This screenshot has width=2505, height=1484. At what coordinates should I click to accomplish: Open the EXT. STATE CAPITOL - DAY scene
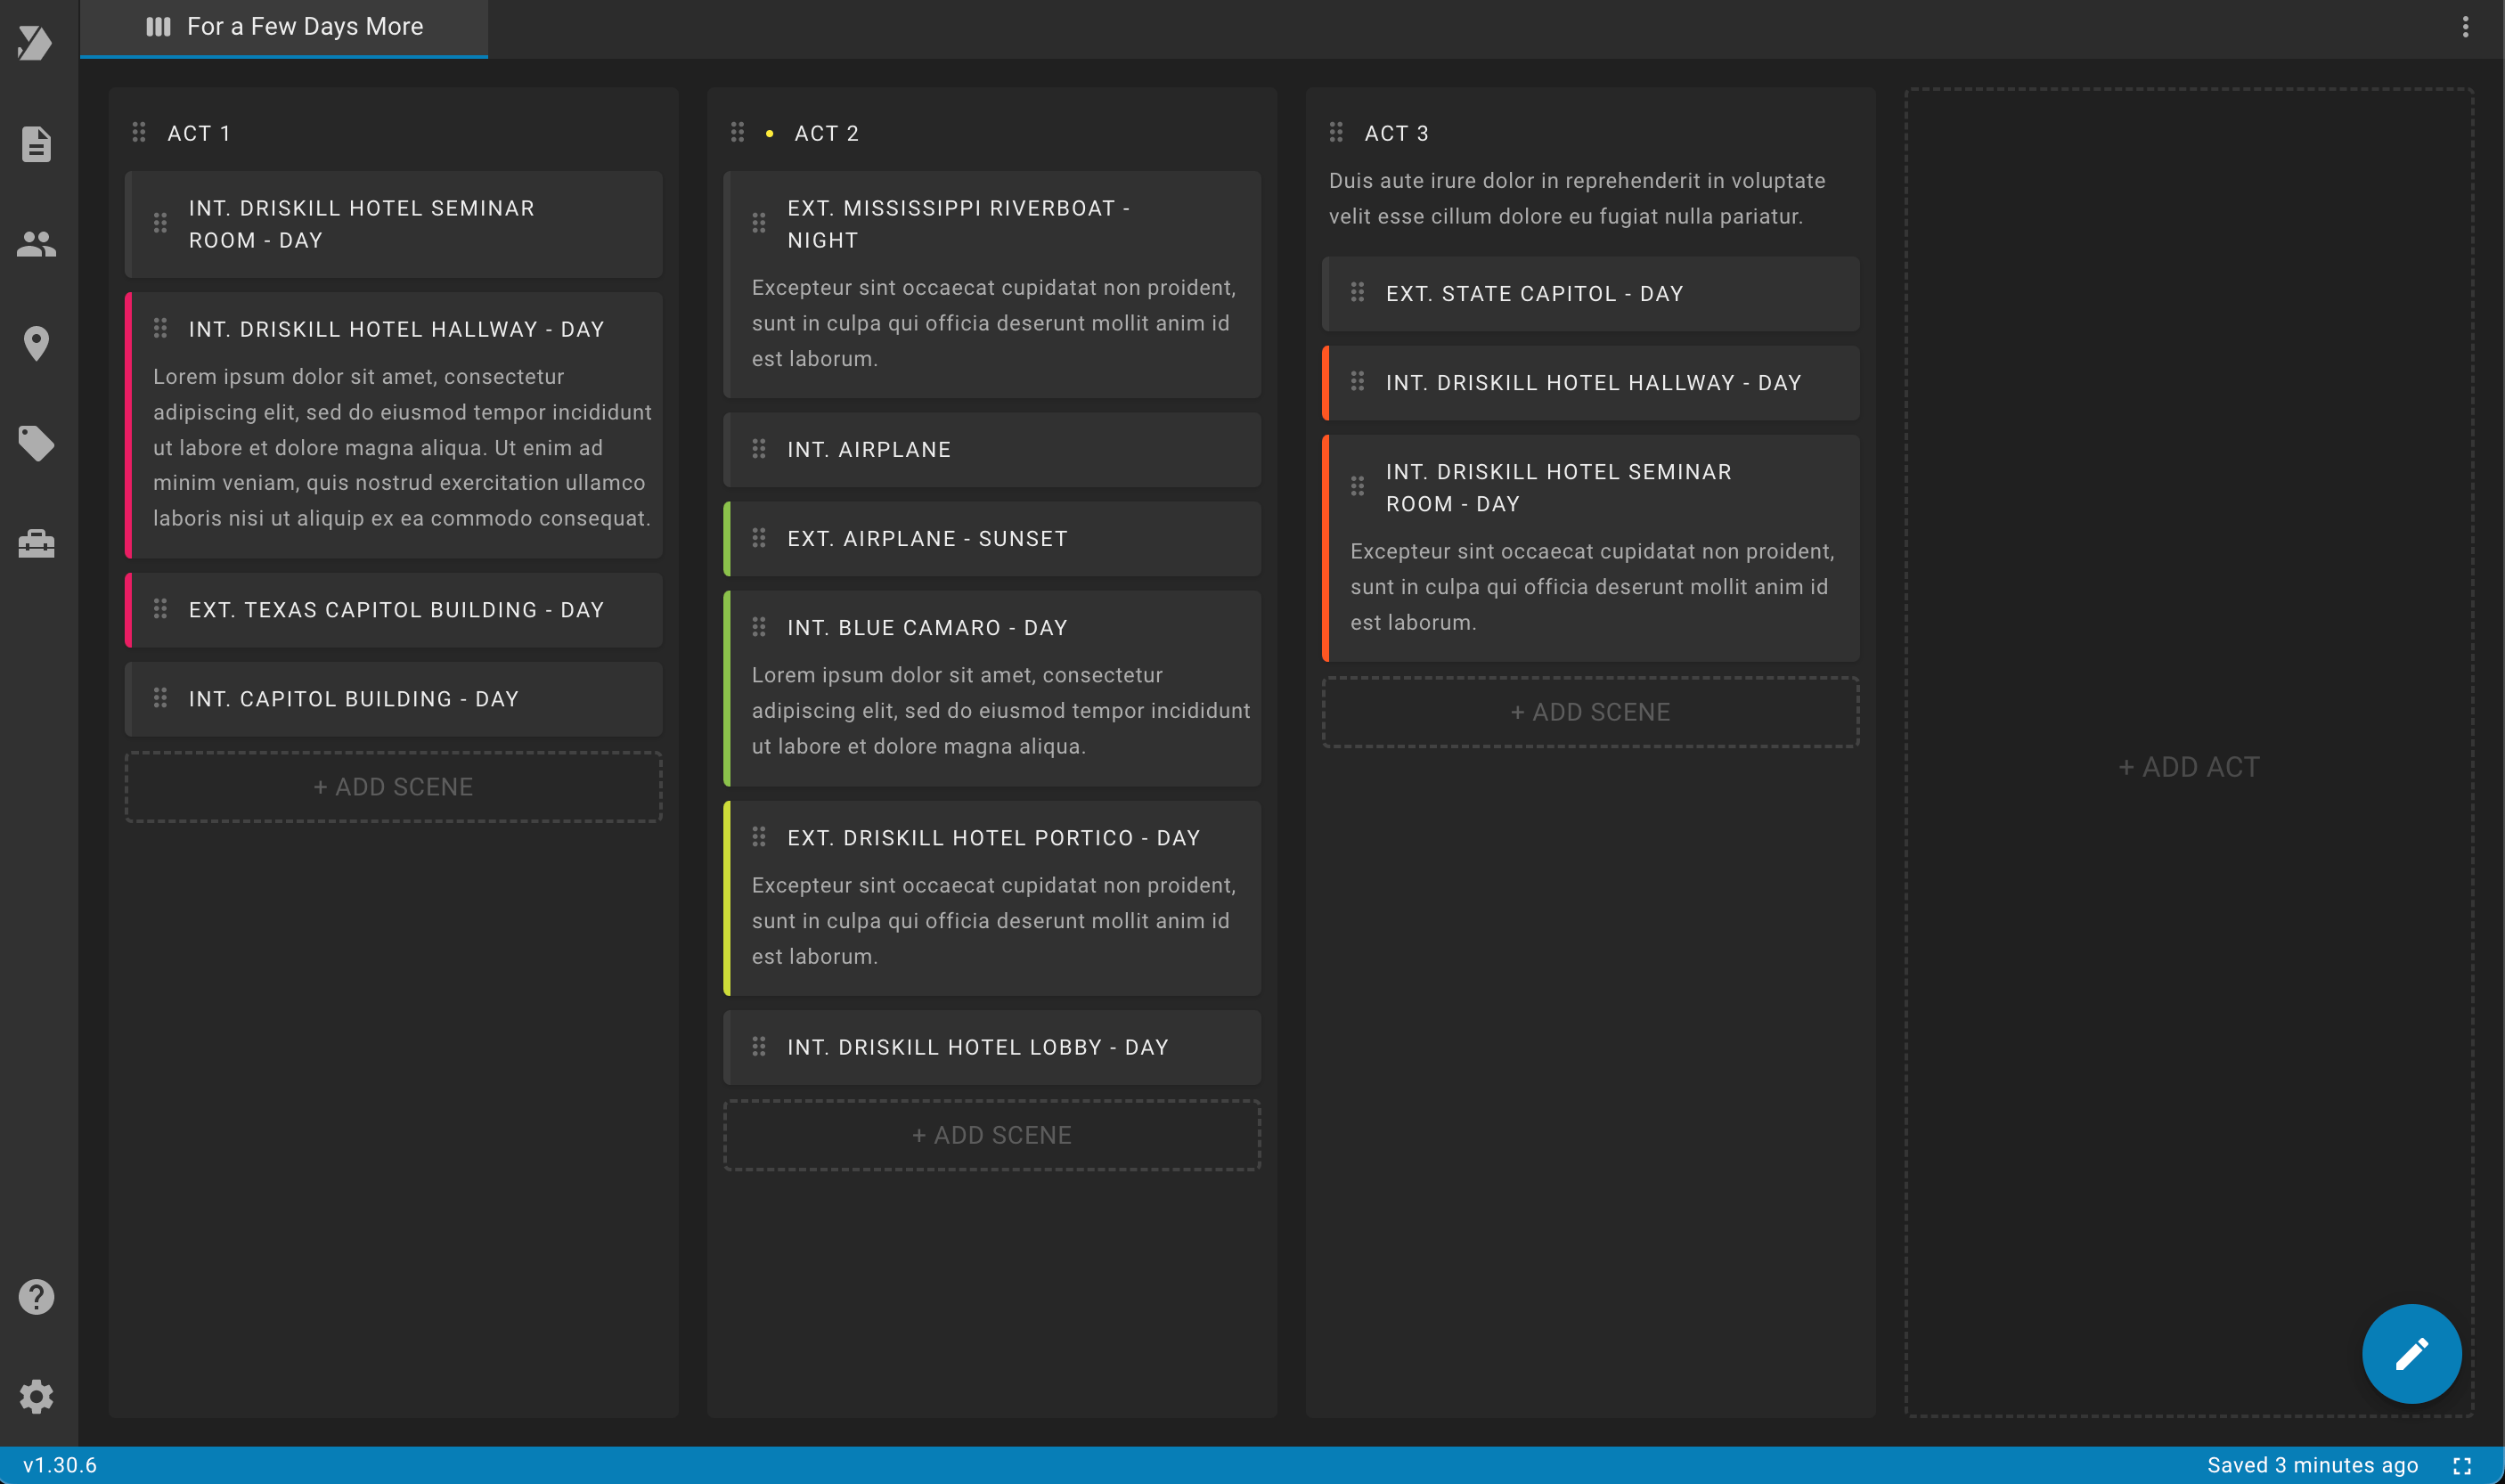click(x=1590, y=294)
